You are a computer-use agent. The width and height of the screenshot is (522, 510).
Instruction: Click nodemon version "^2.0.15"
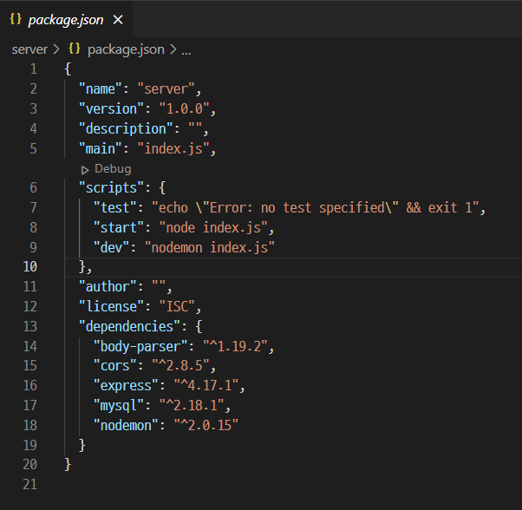206,425
